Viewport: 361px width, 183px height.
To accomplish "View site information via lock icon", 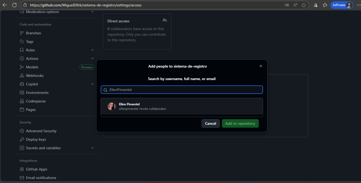I will [x=25, y=5].
